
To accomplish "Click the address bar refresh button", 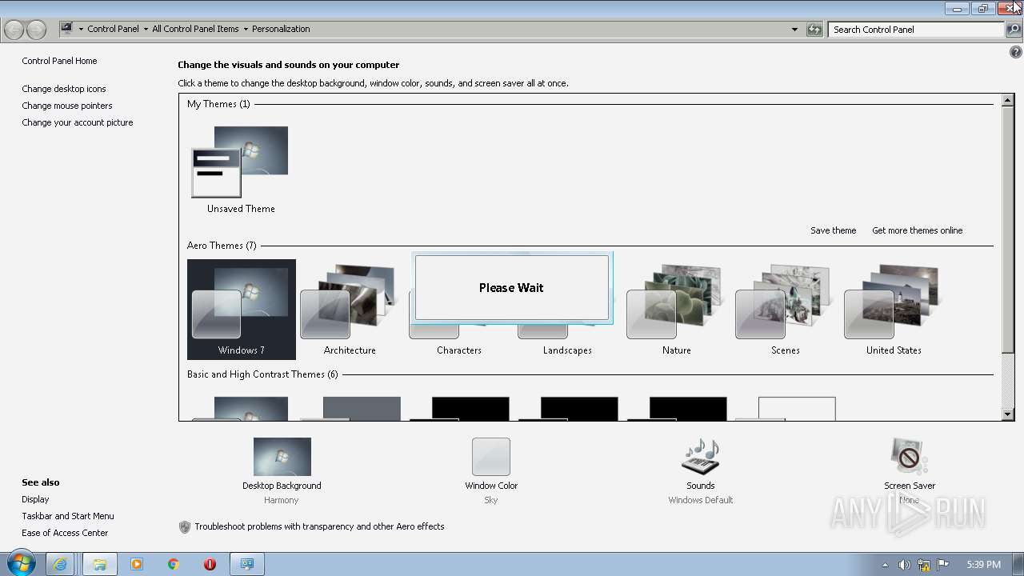I will (814, 30).
